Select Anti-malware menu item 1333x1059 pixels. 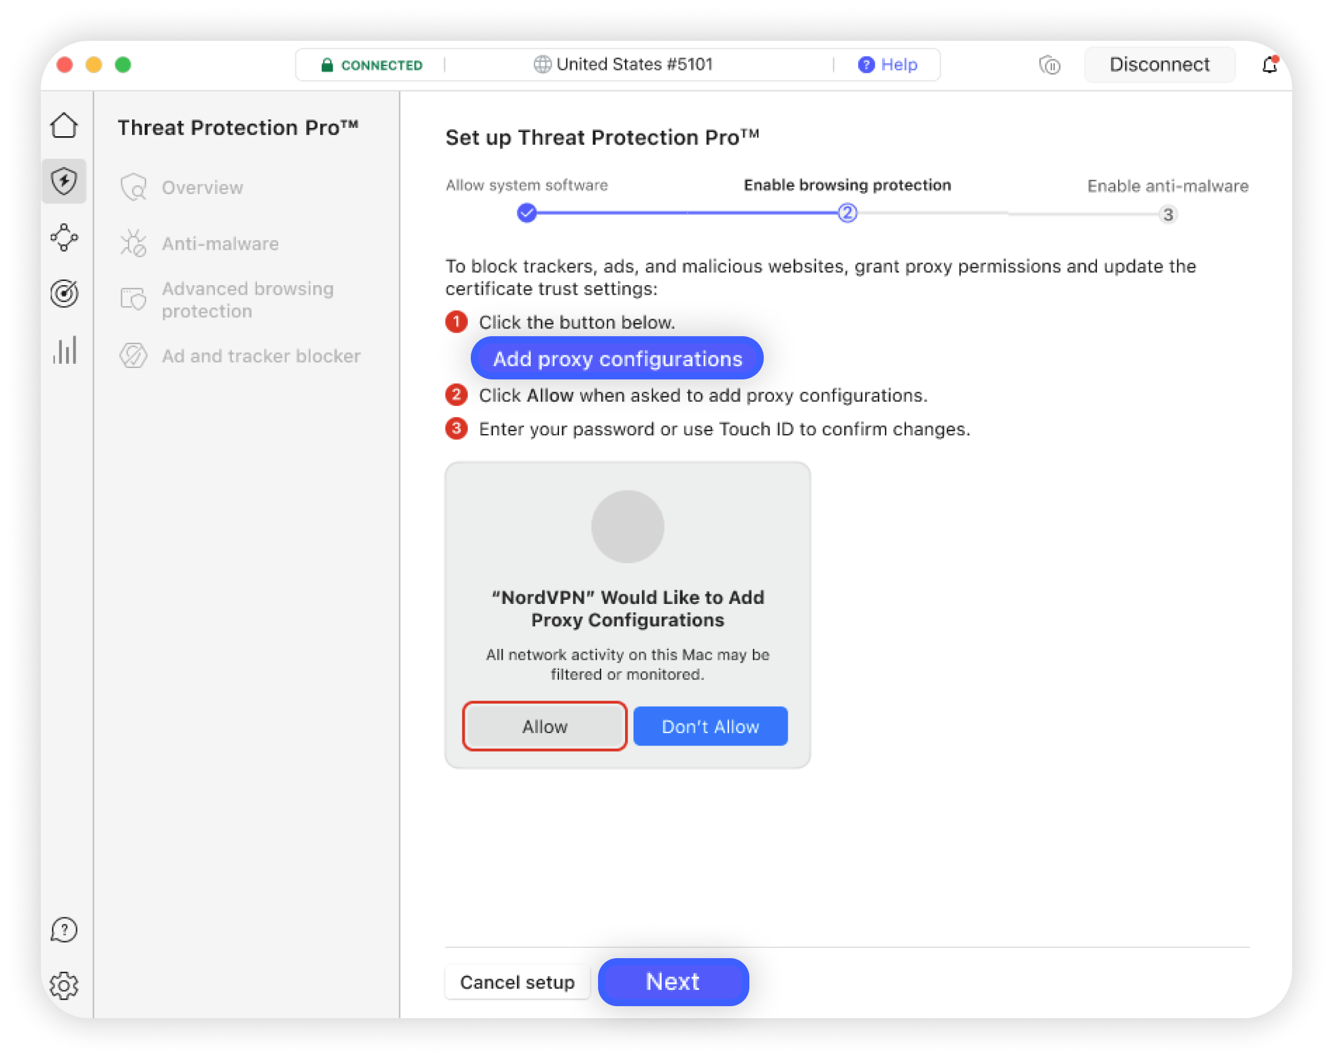(x=220, y=244)
